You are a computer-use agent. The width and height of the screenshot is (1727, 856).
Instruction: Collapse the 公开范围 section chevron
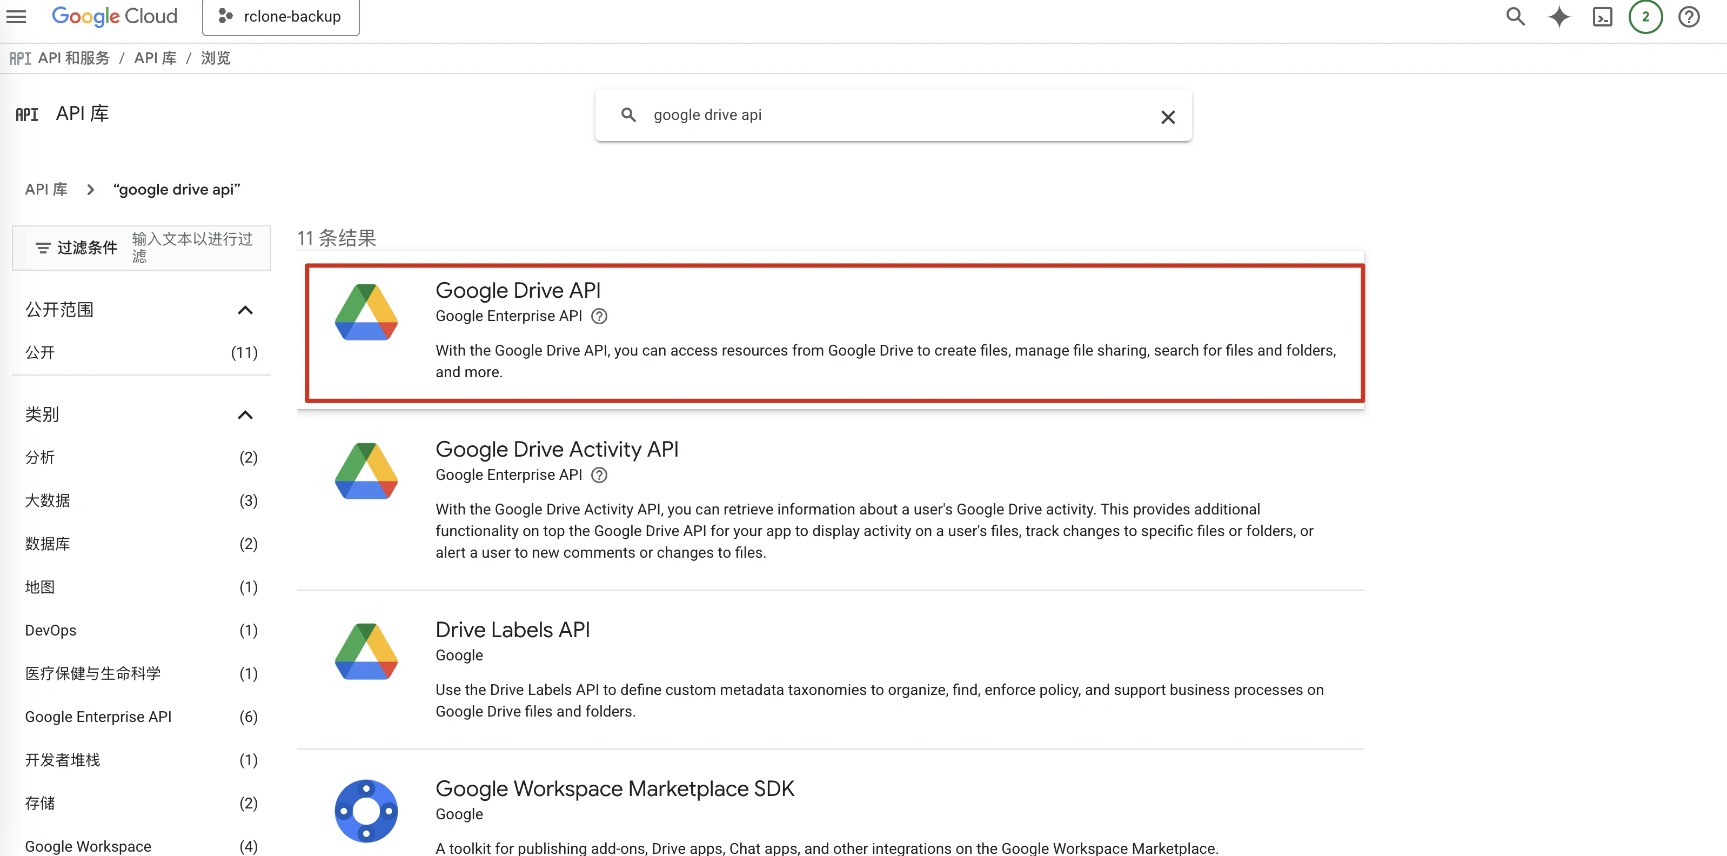click(x=245, y=310)
